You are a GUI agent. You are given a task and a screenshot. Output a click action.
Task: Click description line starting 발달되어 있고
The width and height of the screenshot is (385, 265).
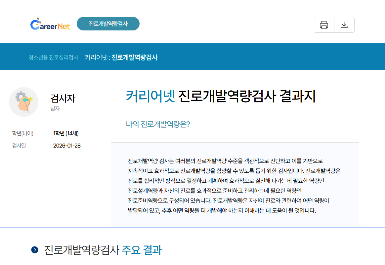222,211
